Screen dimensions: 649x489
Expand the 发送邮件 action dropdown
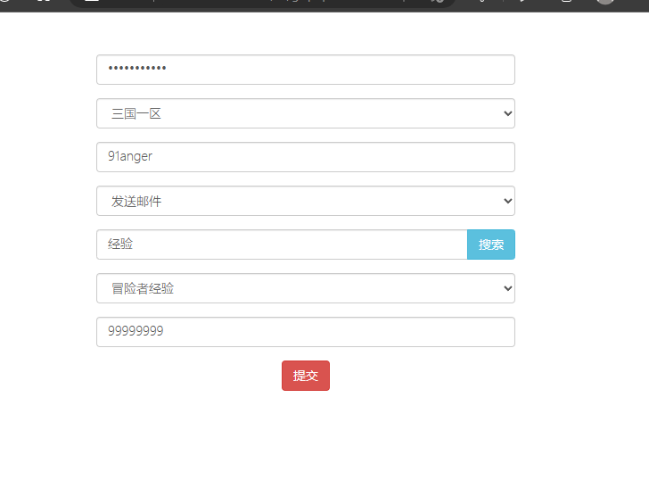point(305,201)
